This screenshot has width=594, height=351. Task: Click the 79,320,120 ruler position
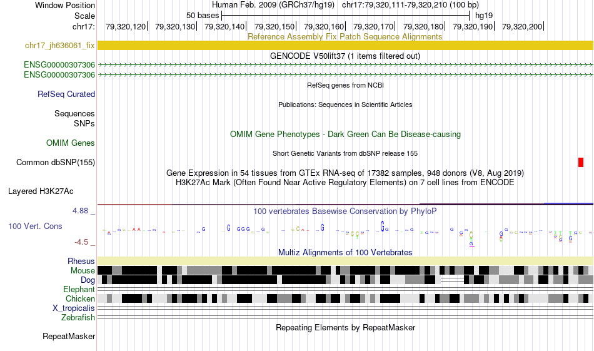point(126,26)
